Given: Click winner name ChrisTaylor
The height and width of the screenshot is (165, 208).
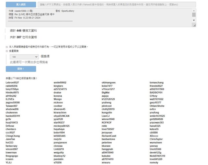Looking at the screenshot, I should pos(156,139).
